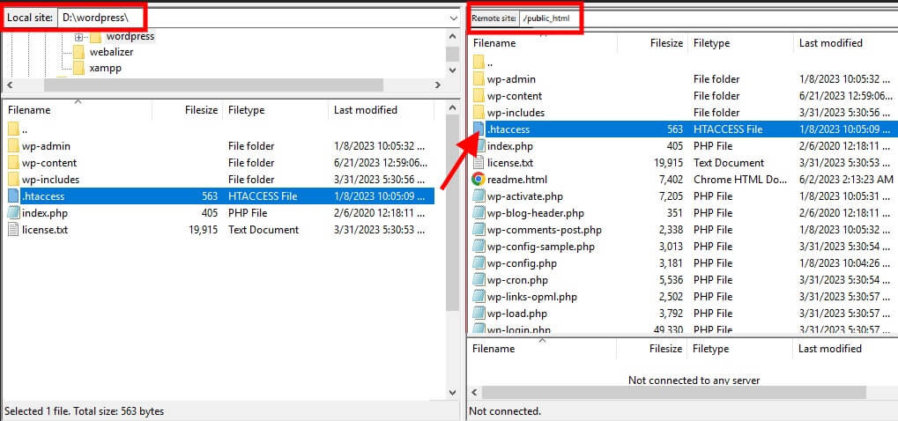The image size is (898, 421).
Task: Click local file list scroll up arrow
Action: click(453, 107)
